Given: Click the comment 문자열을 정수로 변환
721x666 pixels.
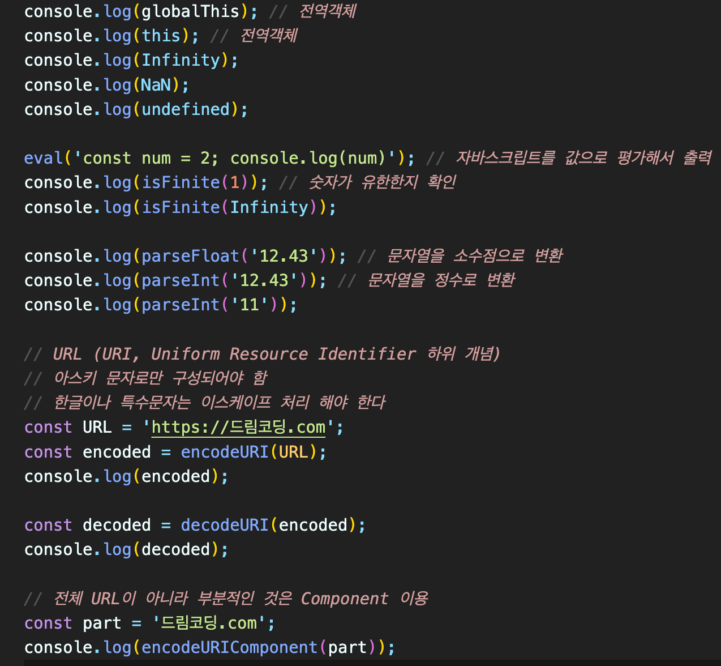Looking at the screenshot, I should coord(426,280).
